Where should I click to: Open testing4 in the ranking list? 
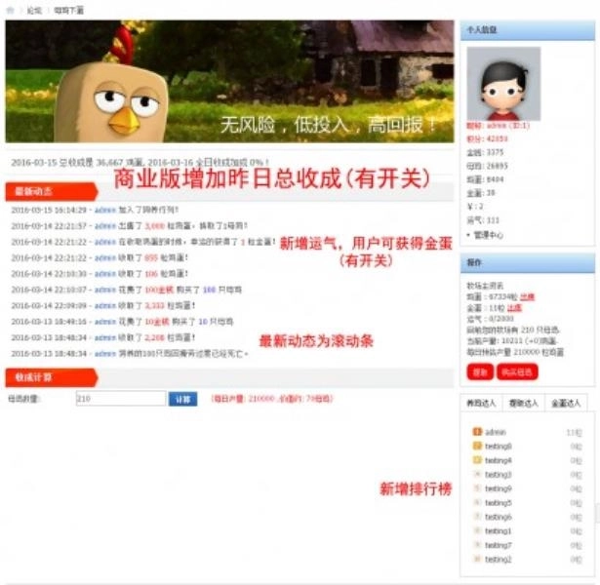pos(499,461)
